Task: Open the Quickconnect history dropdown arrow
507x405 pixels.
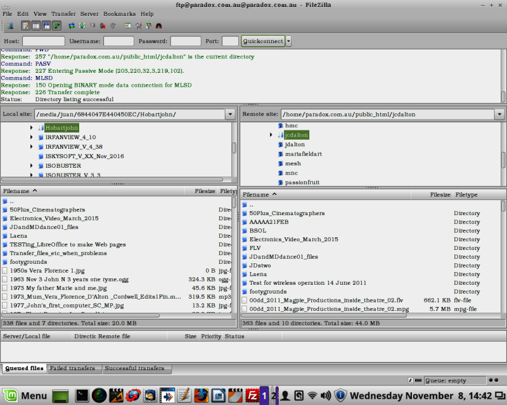Action: 288,41
